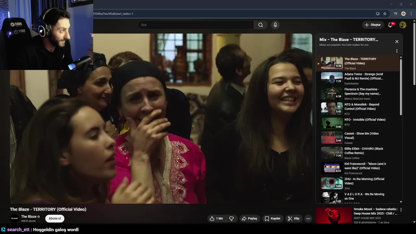416x234 pixels.
Task: Share video via Paylaş button
Action: click(250, 219)
